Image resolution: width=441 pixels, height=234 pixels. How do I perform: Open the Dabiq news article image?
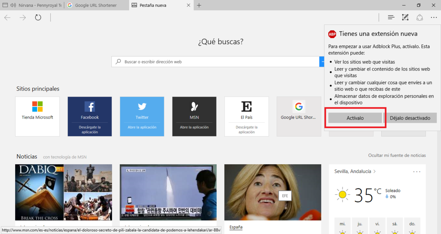click(64, 192)
